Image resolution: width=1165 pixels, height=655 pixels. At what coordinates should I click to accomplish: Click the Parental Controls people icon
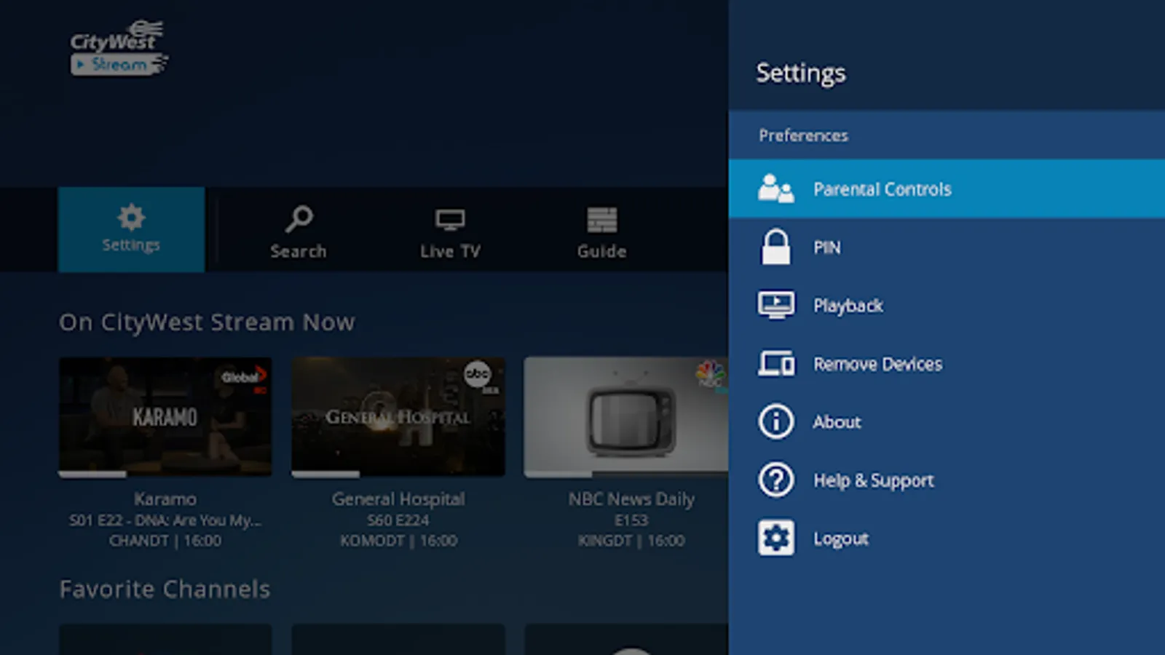pyautogui.click(x=775, y=188)
